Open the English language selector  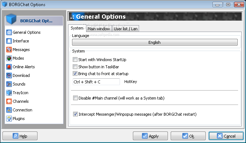coord(155,42)
